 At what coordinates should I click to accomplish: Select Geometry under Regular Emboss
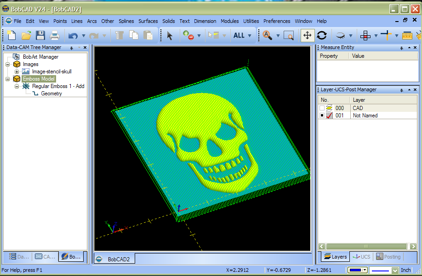pyautogui.click(x=51, y=94)
